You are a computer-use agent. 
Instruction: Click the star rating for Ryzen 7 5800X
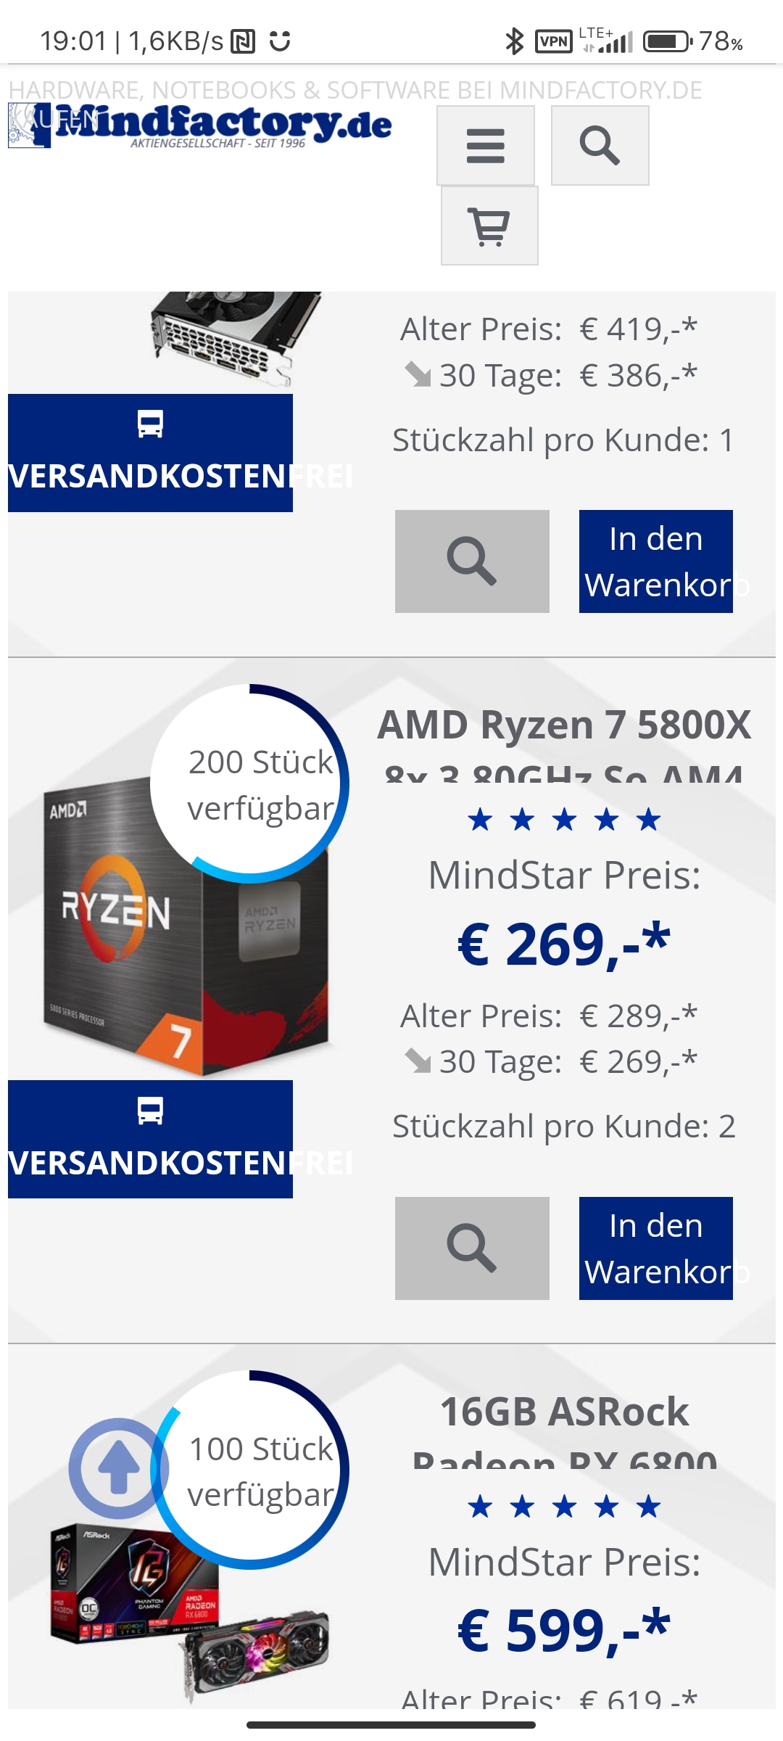[x=564, y=820]
